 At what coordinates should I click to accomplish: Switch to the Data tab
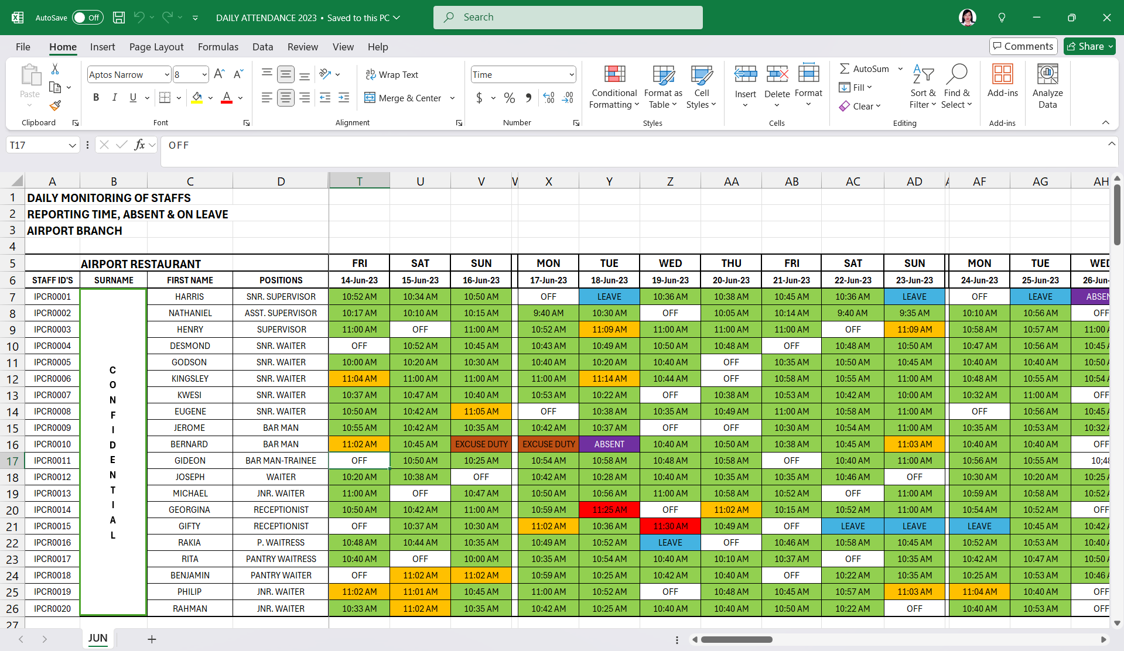tap(262, 47)
